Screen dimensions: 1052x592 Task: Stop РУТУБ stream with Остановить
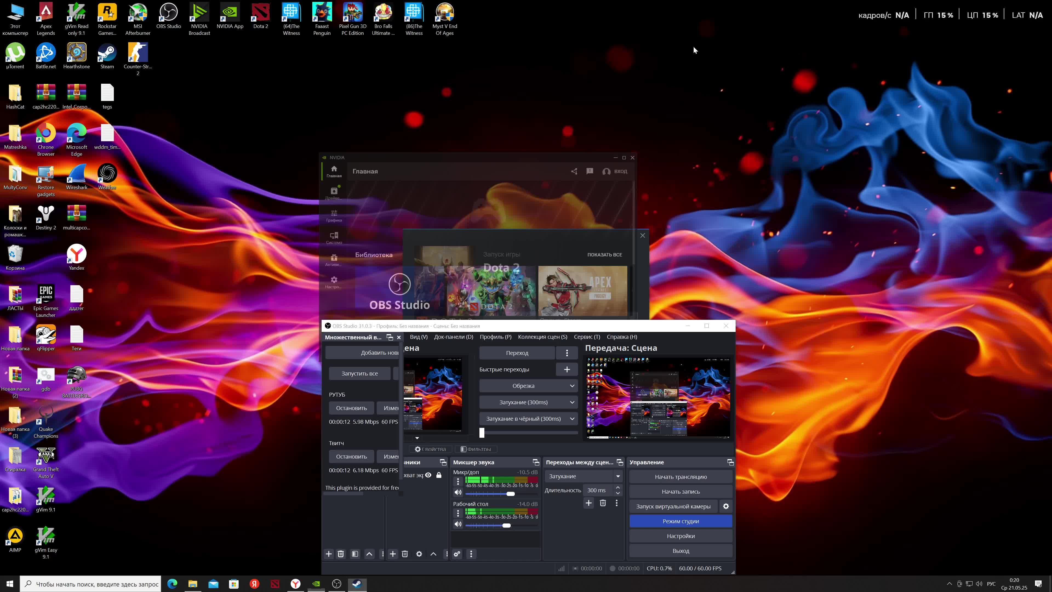pyautogui.click(x=351, y=408)
